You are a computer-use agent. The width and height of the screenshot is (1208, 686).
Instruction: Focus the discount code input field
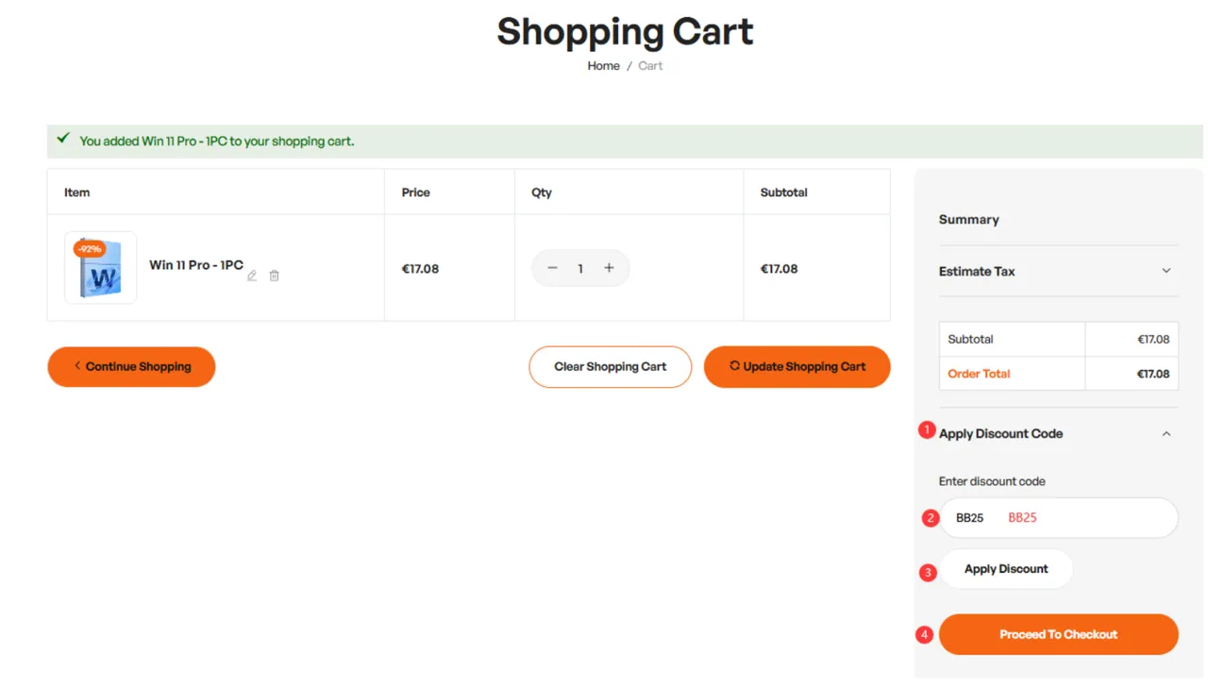1059,518
